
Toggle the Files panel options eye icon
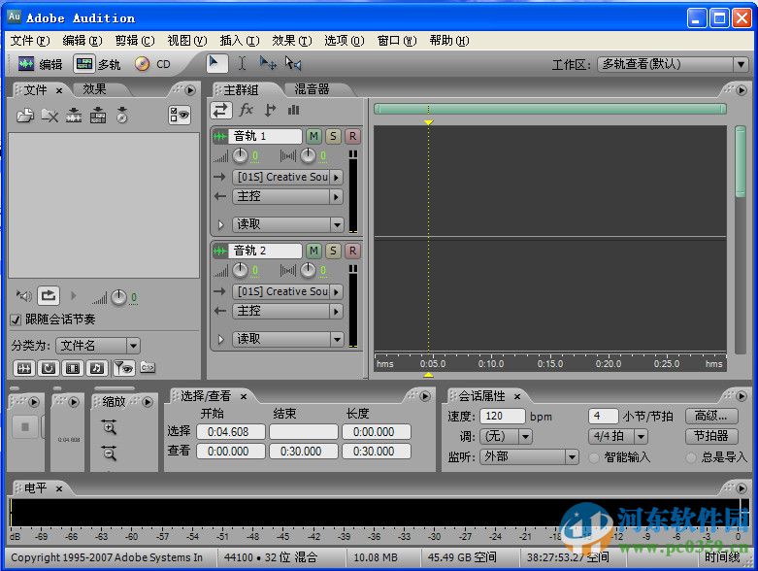pos(180,115)
